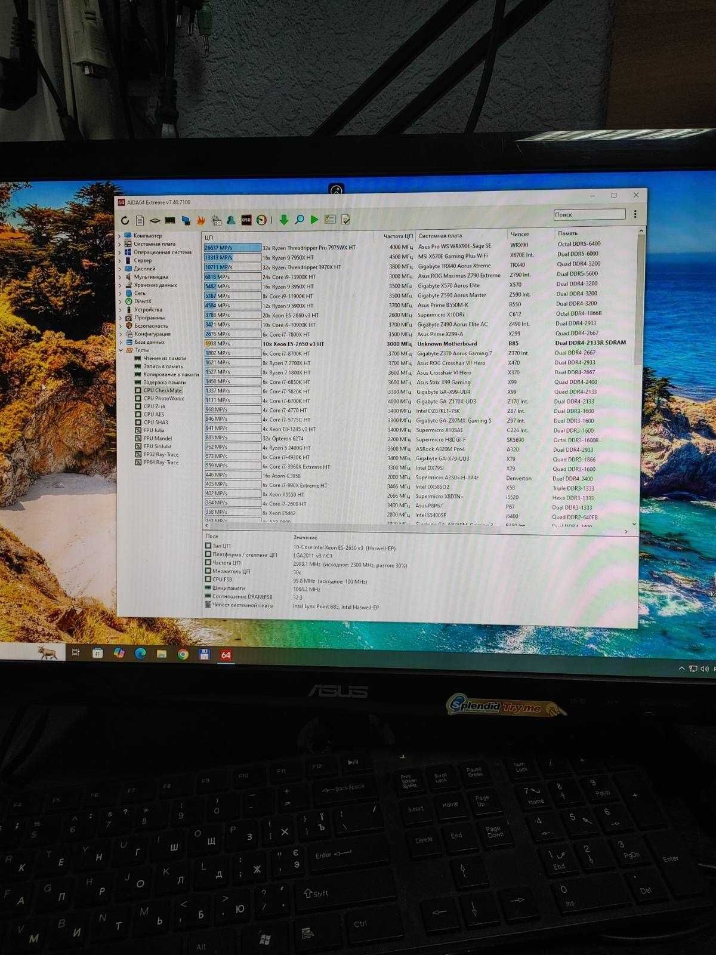Open the Задержка памяти test
716x955 pixels.
(165, 382)
